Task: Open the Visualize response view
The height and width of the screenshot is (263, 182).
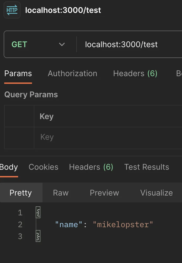Action: 157,193
